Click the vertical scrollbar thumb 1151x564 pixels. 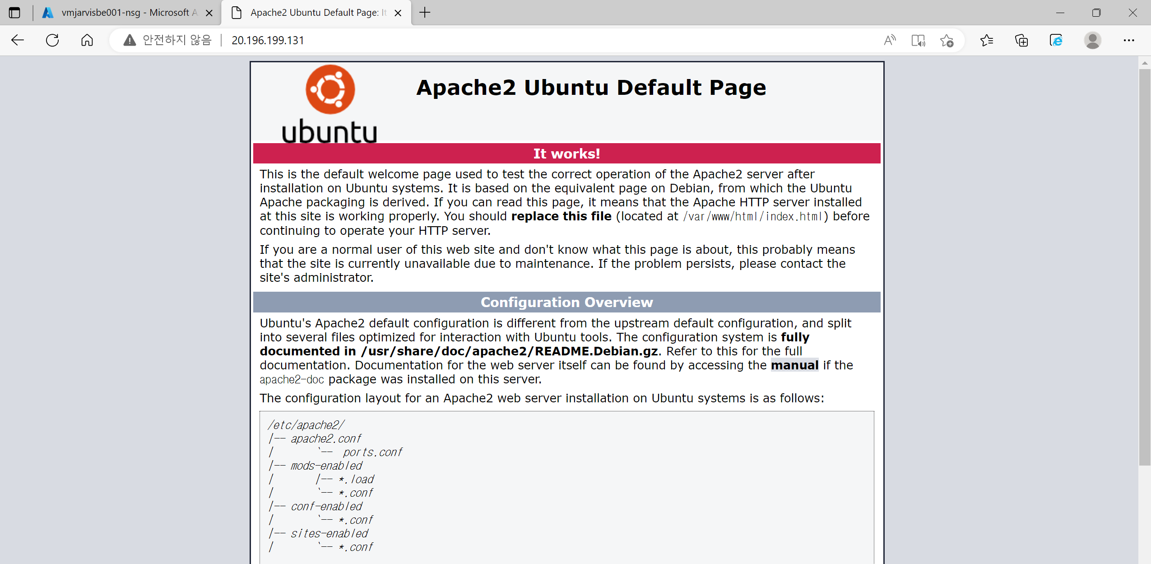(1144, 266)
